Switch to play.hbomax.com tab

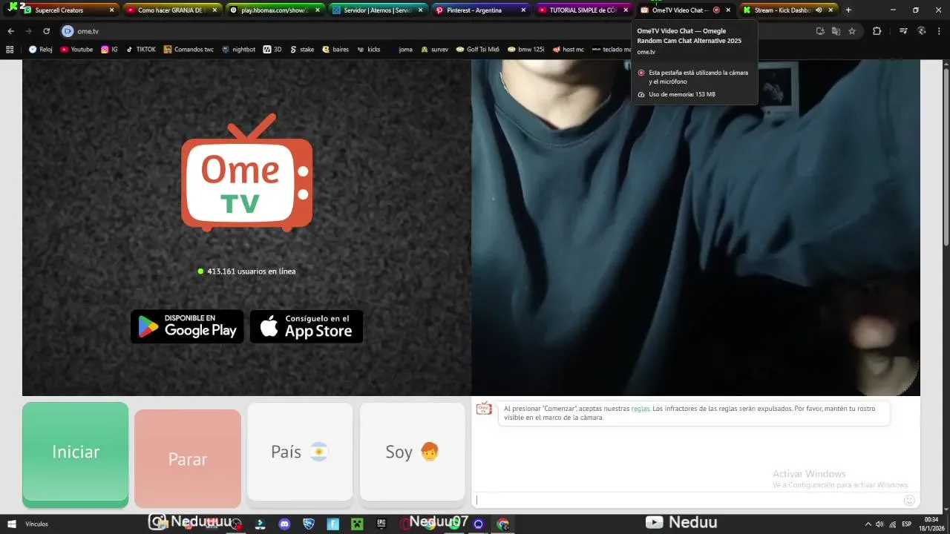tap(275, 10)
